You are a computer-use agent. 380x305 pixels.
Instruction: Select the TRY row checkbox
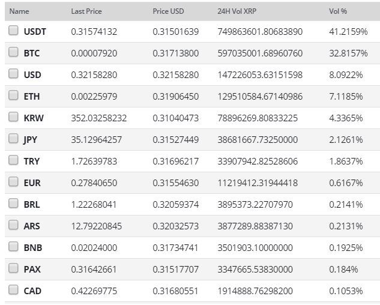(13, 160)
